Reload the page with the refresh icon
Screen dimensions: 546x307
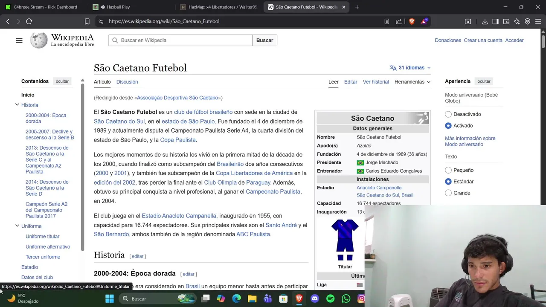(29, 21)
